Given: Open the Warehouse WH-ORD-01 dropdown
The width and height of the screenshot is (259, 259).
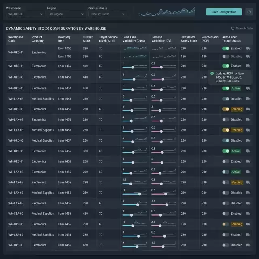Looking at the screenshot, I should point(25,14).
